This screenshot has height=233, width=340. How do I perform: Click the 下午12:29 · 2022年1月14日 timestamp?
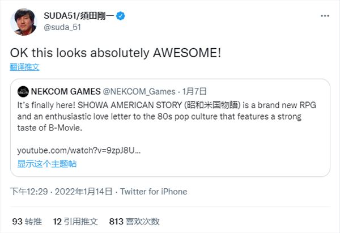61,192
